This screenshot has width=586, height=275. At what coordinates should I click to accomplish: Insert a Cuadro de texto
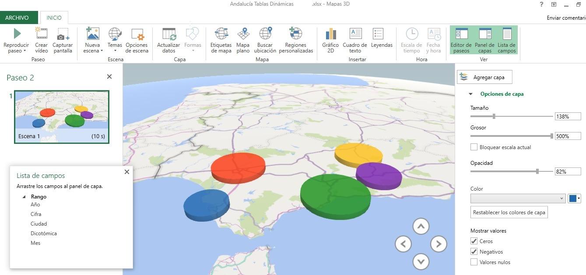click(355, 40)
